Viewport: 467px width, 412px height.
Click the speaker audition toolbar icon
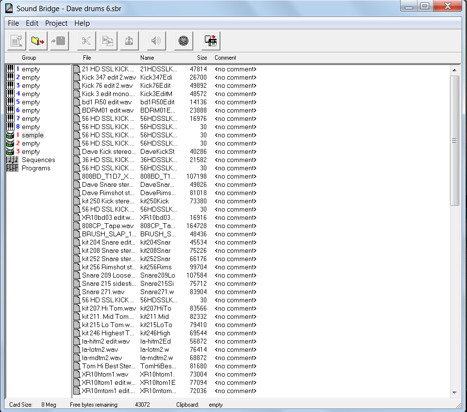point(156,41)
